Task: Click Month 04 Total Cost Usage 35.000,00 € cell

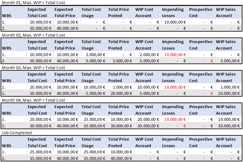Action: [x=93, y=126]
